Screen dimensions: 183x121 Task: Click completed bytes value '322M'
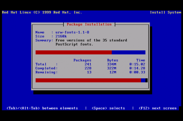[112, 68]
